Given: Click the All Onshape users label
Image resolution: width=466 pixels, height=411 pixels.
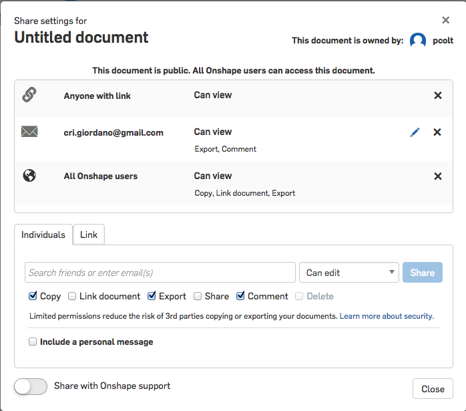Looking at the screenshot, I should pos(100,176).
